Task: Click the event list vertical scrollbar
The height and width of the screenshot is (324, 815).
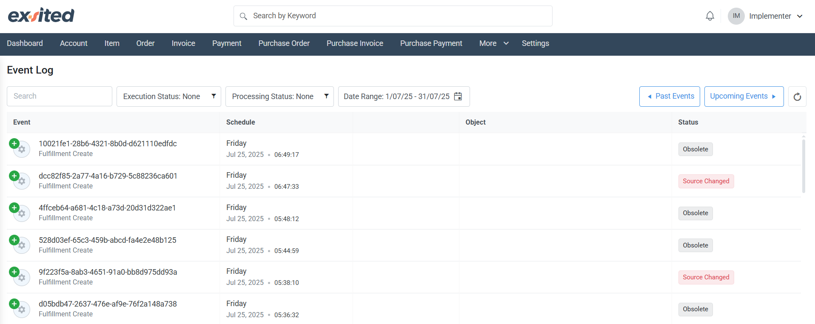Action: pos(804,166)
